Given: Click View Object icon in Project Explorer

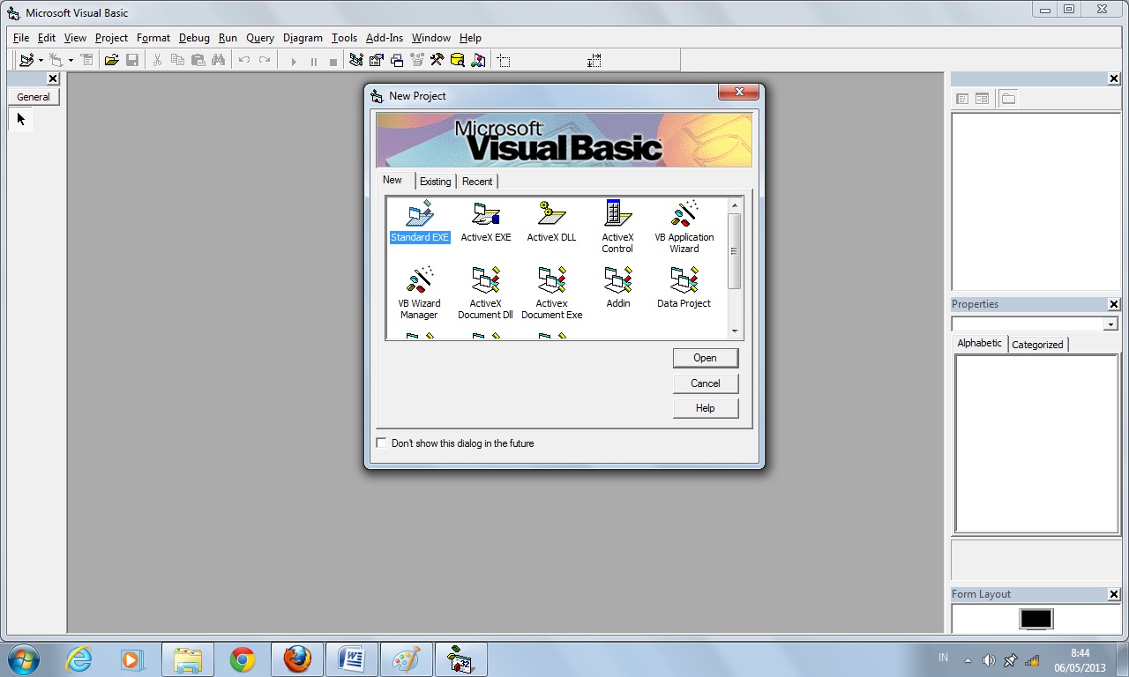Looking at the screenshot, I should click(982, 99).
